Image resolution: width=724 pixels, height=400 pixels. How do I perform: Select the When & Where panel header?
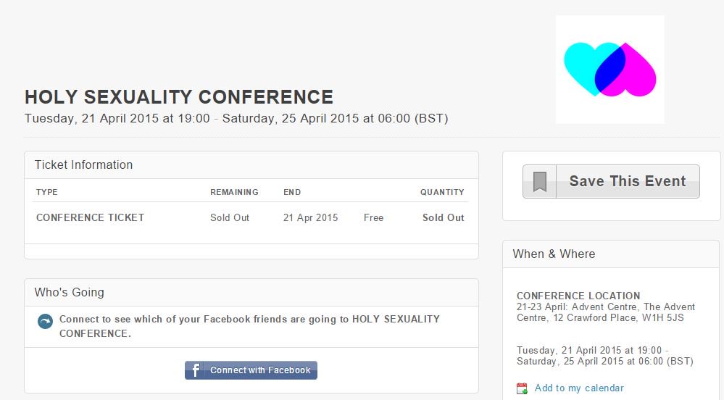(x=554, y=254)
